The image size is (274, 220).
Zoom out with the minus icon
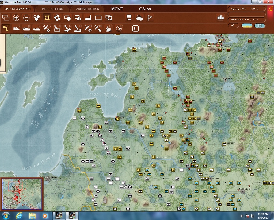(x=26, y=18)
